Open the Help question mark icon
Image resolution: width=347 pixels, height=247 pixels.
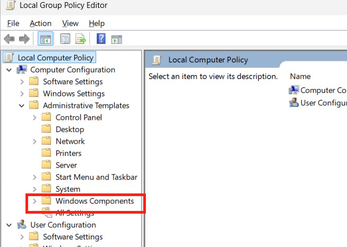tap(101, 39)
